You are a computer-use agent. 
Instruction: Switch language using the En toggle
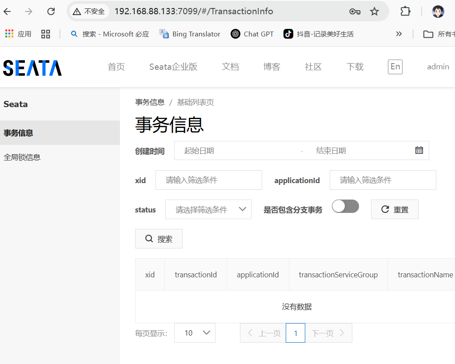[x=395, y=67]
